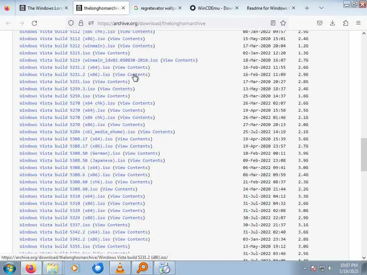This screenshot has width=367, height=275.
Task: Go back using the browser back arrow
Action: tap(9, 23)
